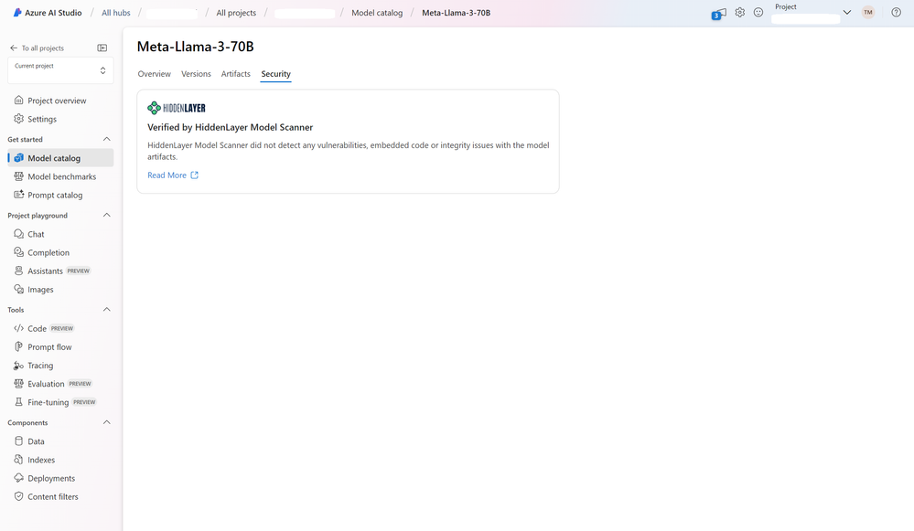The width and height of the screenshot is (914, 531).
Task: Click To all projects link
Action: pyautogui.click(x=43, y=48)
